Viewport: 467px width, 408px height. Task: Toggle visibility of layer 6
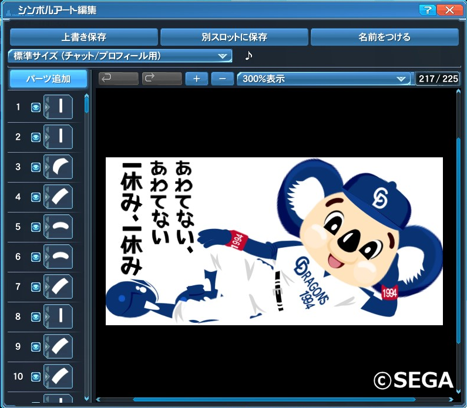pos(36,257)
